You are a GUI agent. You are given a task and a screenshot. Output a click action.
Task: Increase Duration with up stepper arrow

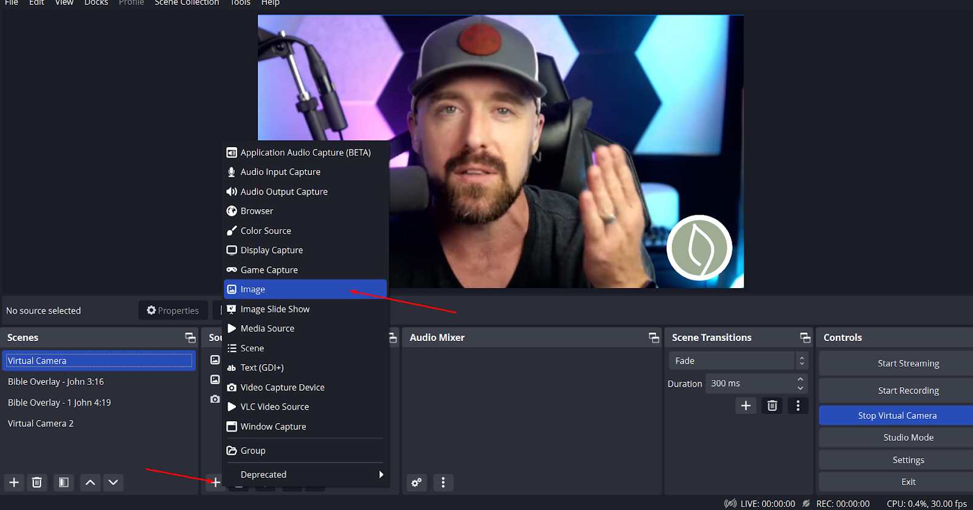coord(800,379)
